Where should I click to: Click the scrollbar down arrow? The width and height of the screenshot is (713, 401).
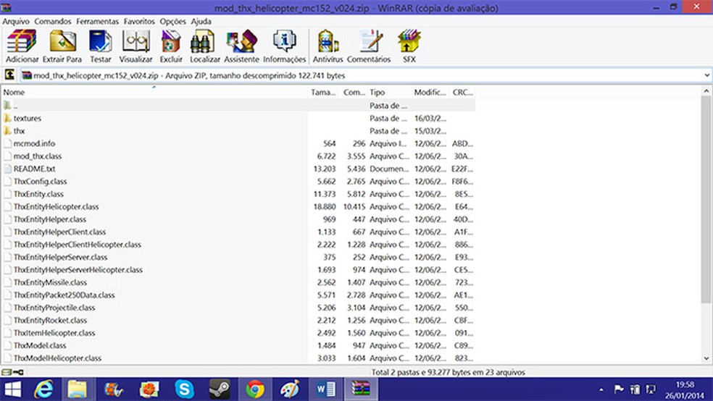(x=706, y=358)
